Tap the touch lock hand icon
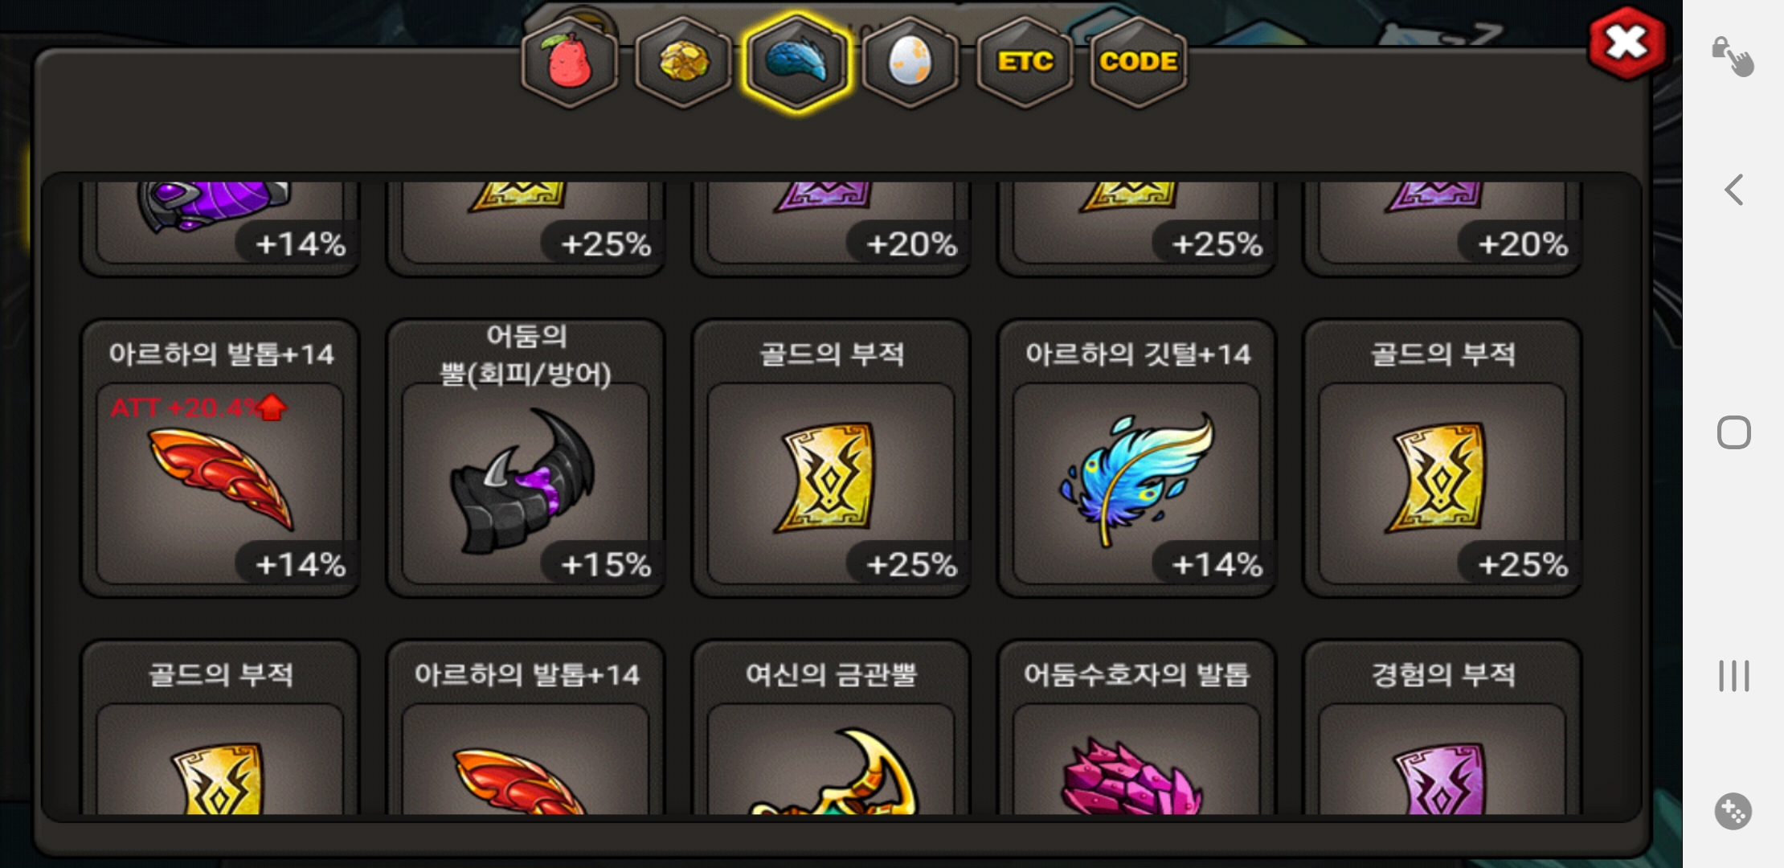1784x868 pixels. (1733, 56)
